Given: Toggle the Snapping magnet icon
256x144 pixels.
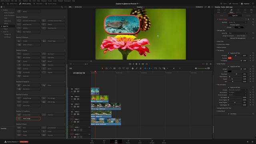Looking at the screenshot, I should pyautogui.click(x=133, y=68).
